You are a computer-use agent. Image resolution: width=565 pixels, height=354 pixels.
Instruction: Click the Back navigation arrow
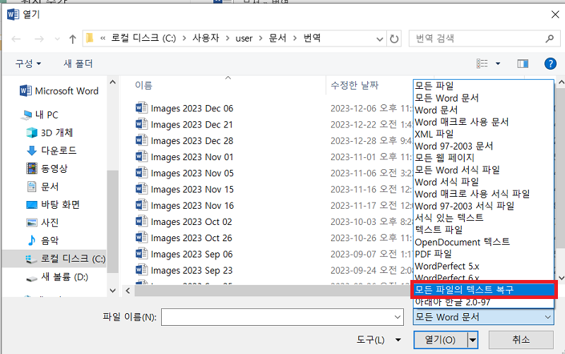[x=16, y=39]
